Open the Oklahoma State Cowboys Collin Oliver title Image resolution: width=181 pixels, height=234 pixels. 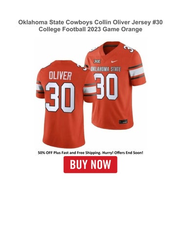tap(90, 22)
